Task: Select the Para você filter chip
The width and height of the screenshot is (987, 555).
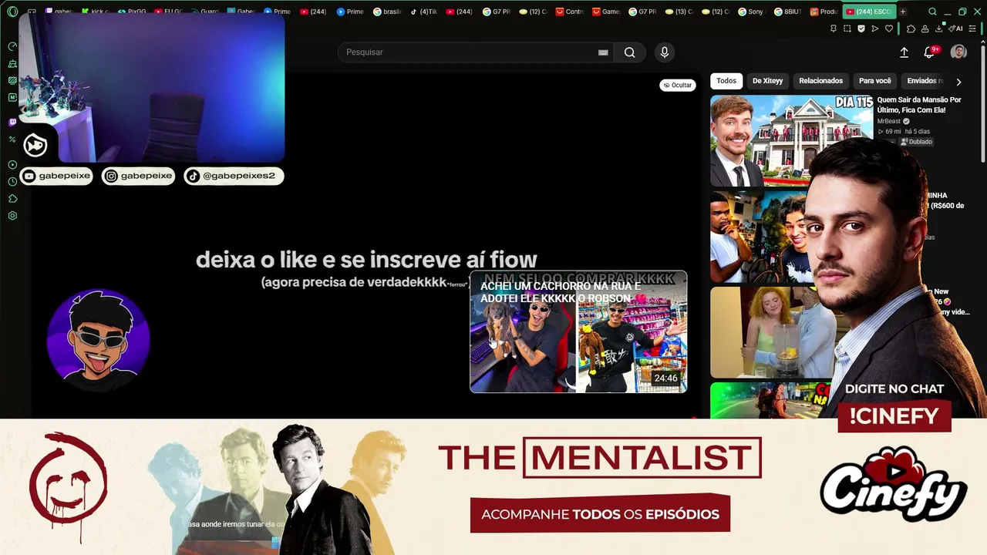Action: 874,81
